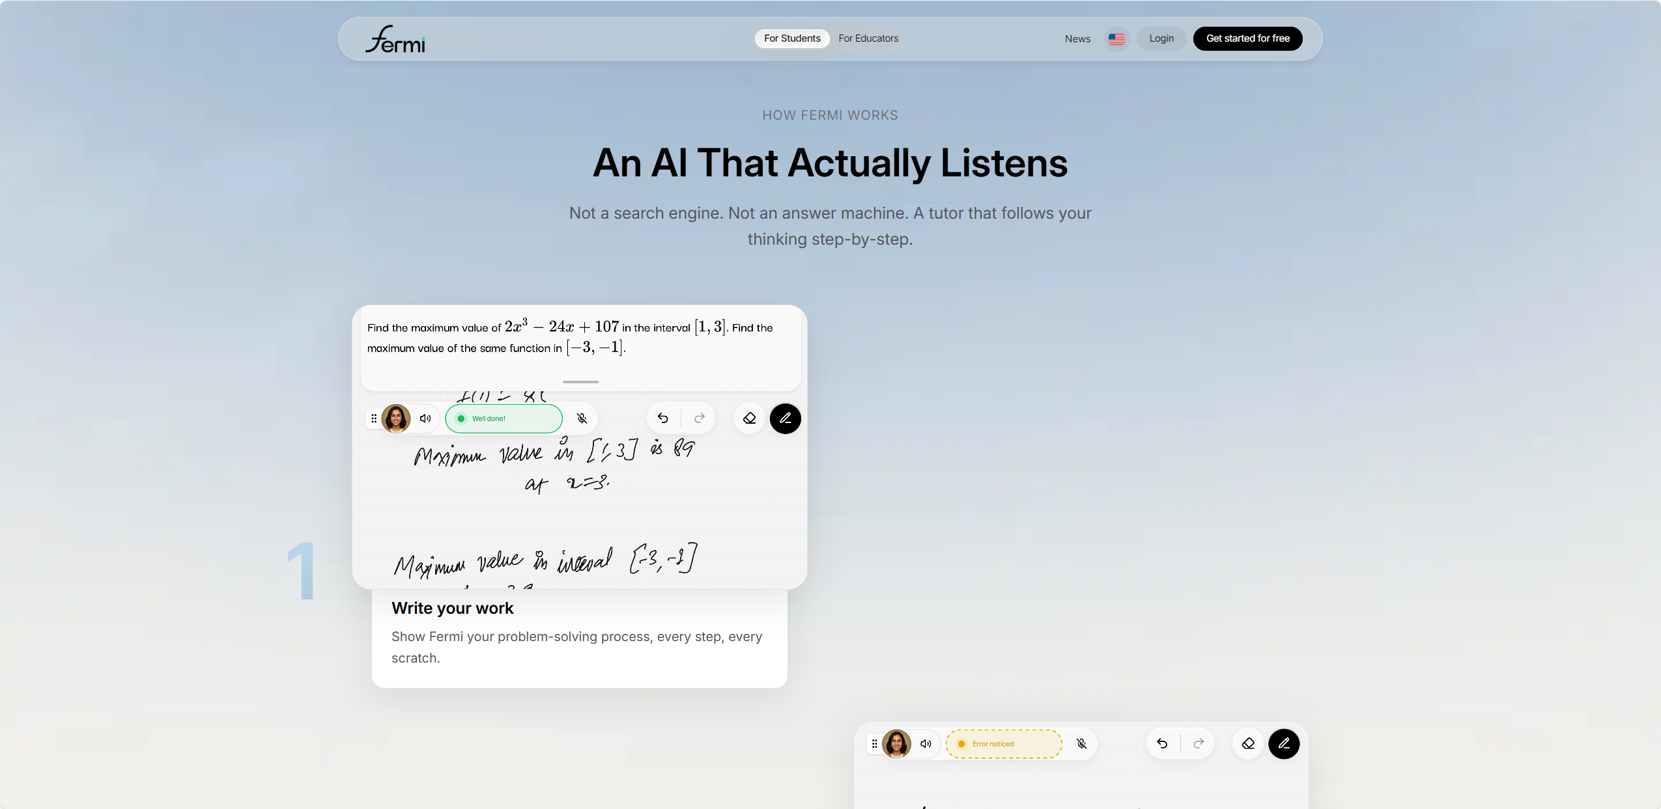The height and width of the screenshot is (809, 1661).
Task: Select the pen tool in upper whiteboard
Action: click(x=786, y=418)
